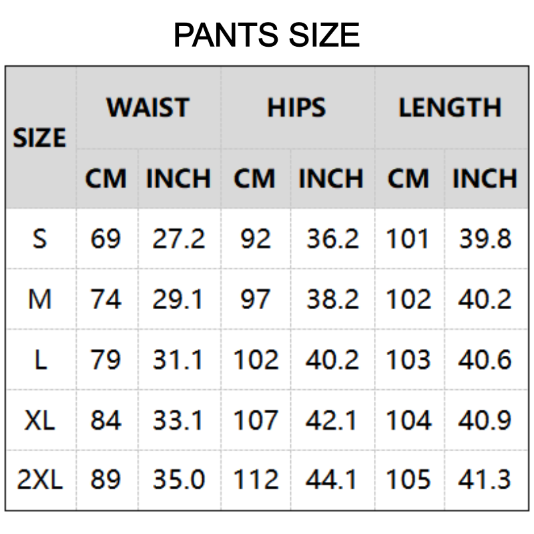
Task: Select the XL size row label
Action: (x=40, y=420)
